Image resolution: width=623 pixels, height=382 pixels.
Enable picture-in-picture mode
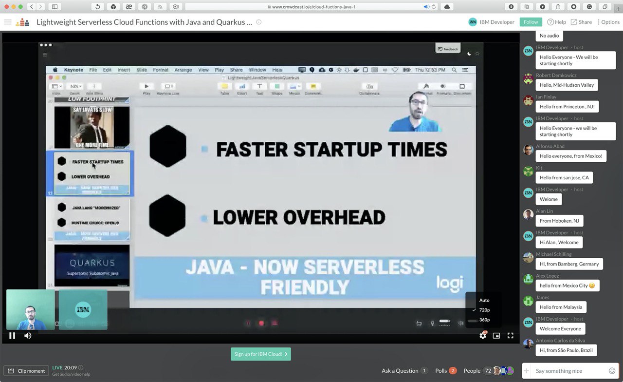click(496, 335)
